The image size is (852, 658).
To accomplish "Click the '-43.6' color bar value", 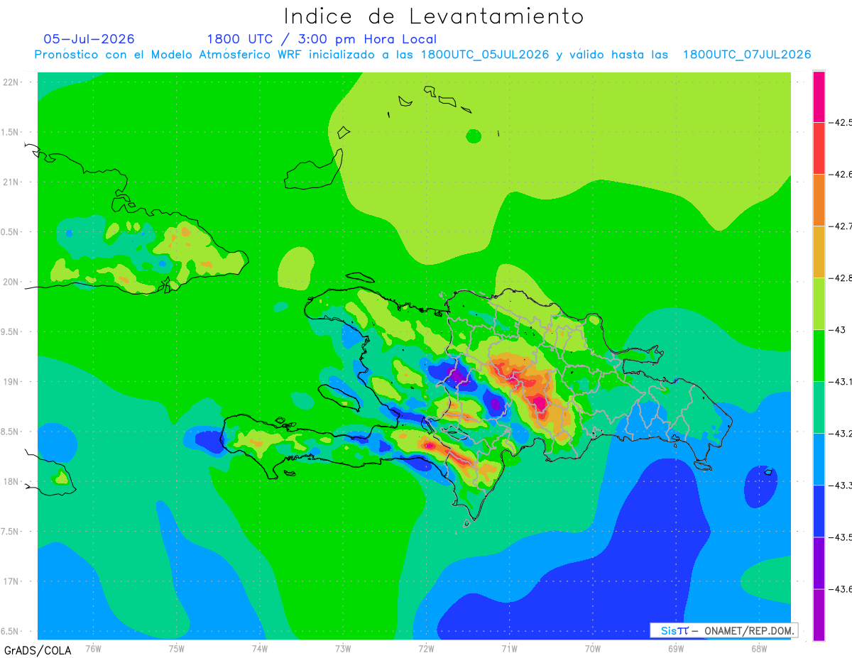I will pos(841,588).
